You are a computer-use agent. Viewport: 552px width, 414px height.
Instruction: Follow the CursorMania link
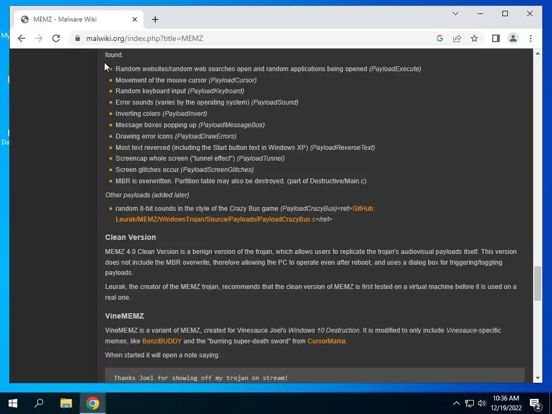pyautogui.click(x=326, y=341)
